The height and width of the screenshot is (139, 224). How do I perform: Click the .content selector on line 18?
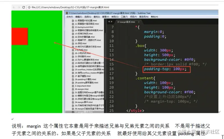(145, 78)
